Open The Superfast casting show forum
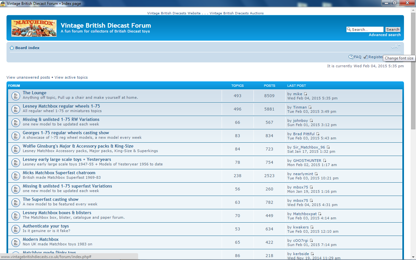 (x=51, y=200)
